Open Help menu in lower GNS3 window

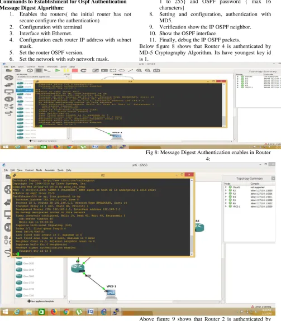69,170
